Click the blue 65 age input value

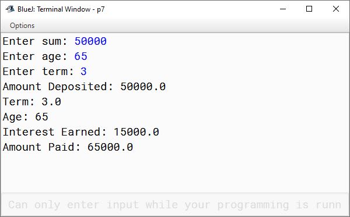click(80, 56)
